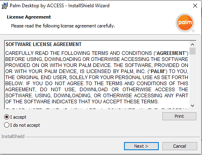Click the license scrollbar up arrow
The image size is (202, 155).
click(x=192, y=44)
